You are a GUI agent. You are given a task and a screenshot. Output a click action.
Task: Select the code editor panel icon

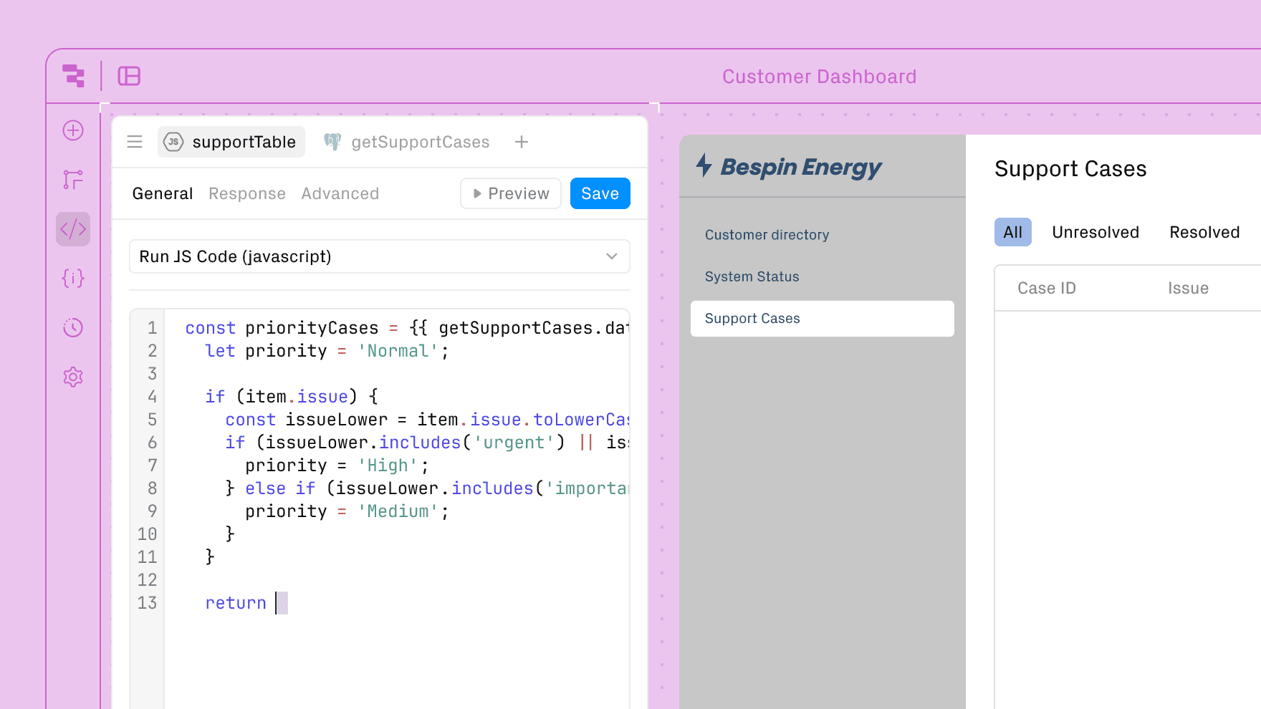pos(72,229)
